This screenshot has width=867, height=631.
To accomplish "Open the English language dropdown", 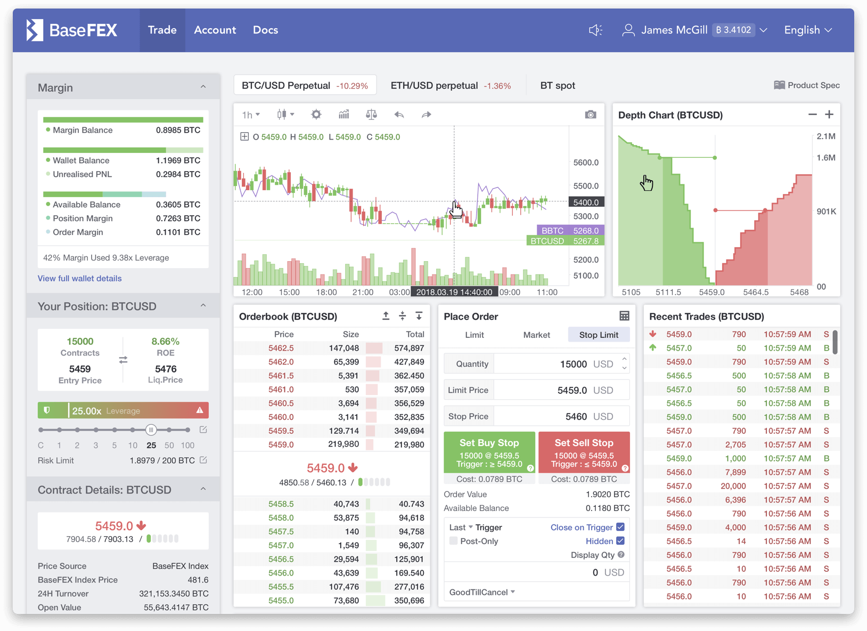I will tap(808, 30).
